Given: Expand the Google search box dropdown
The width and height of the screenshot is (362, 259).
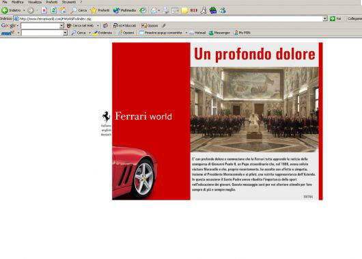Looking at the screenshot, I should (x=61, y=26).
